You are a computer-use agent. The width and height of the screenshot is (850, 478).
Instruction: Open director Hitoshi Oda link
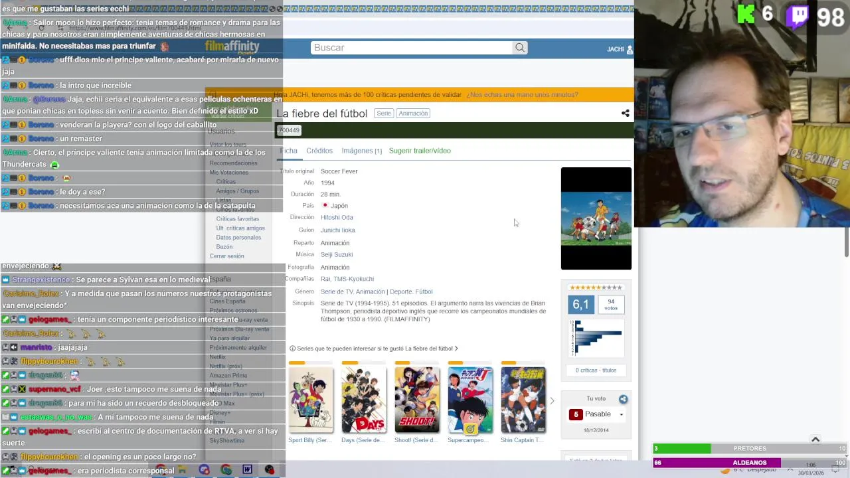337,218
